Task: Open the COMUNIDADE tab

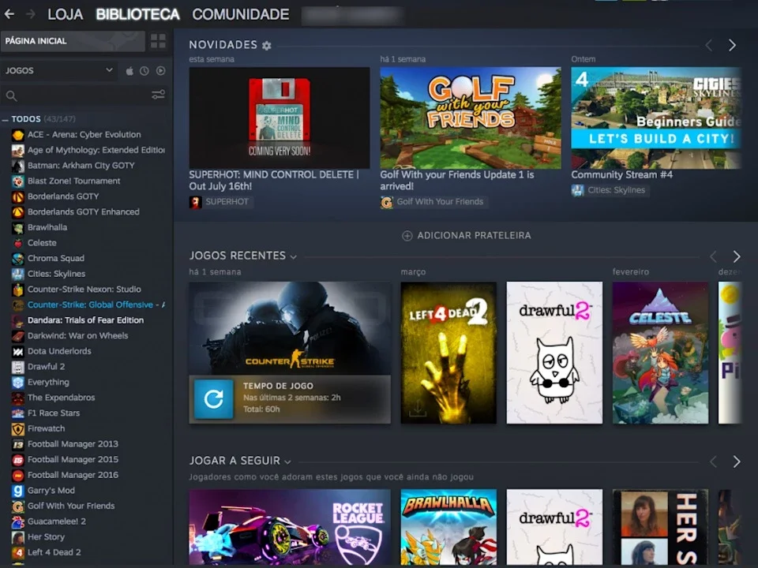Action: [241, 14]
